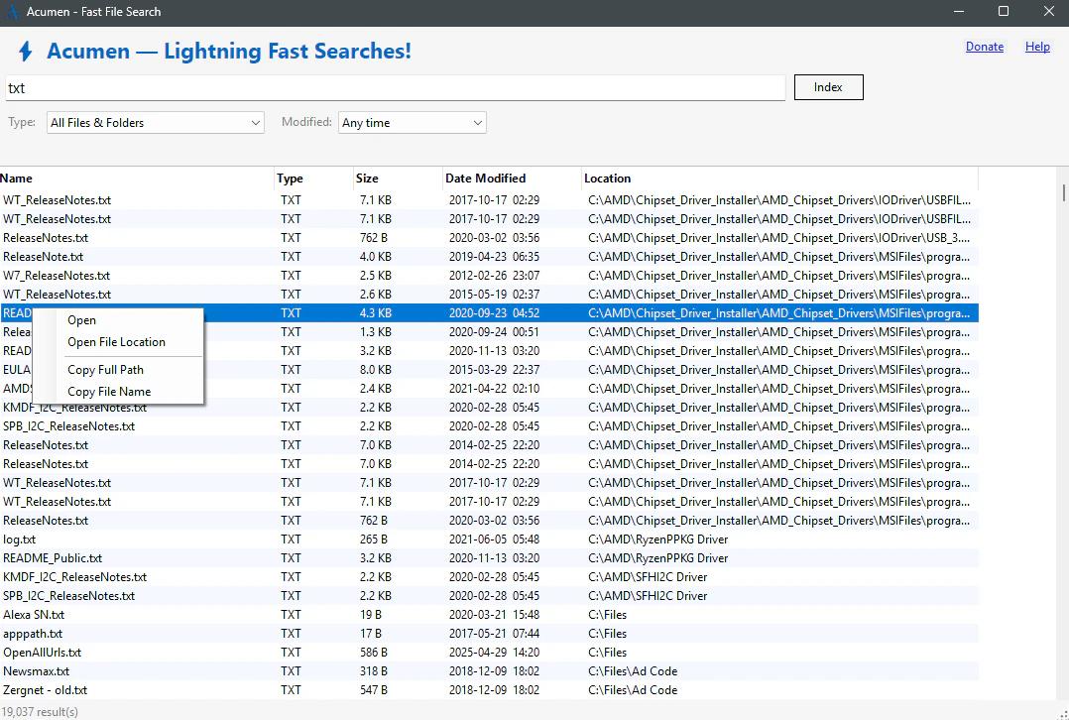The width and height of the screenshot is (1069, 720).
Task: Click the 19,037 result(s) status text
Action: 40,712
